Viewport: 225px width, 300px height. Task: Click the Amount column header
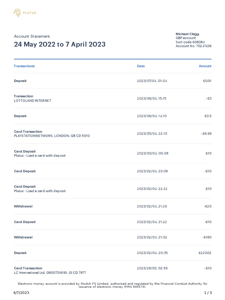tap(205, 66)
